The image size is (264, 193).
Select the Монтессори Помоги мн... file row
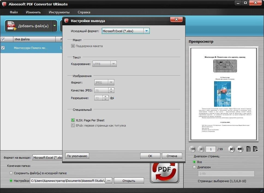(31, 48)
